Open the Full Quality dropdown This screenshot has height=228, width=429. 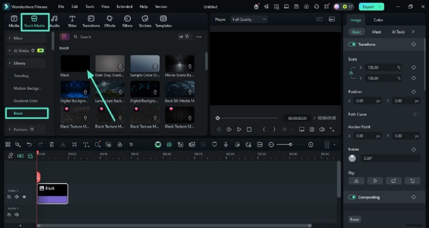248,19
